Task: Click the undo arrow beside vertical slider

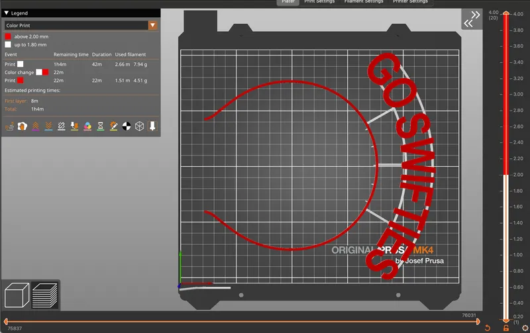Action: [x=488, y=328]
